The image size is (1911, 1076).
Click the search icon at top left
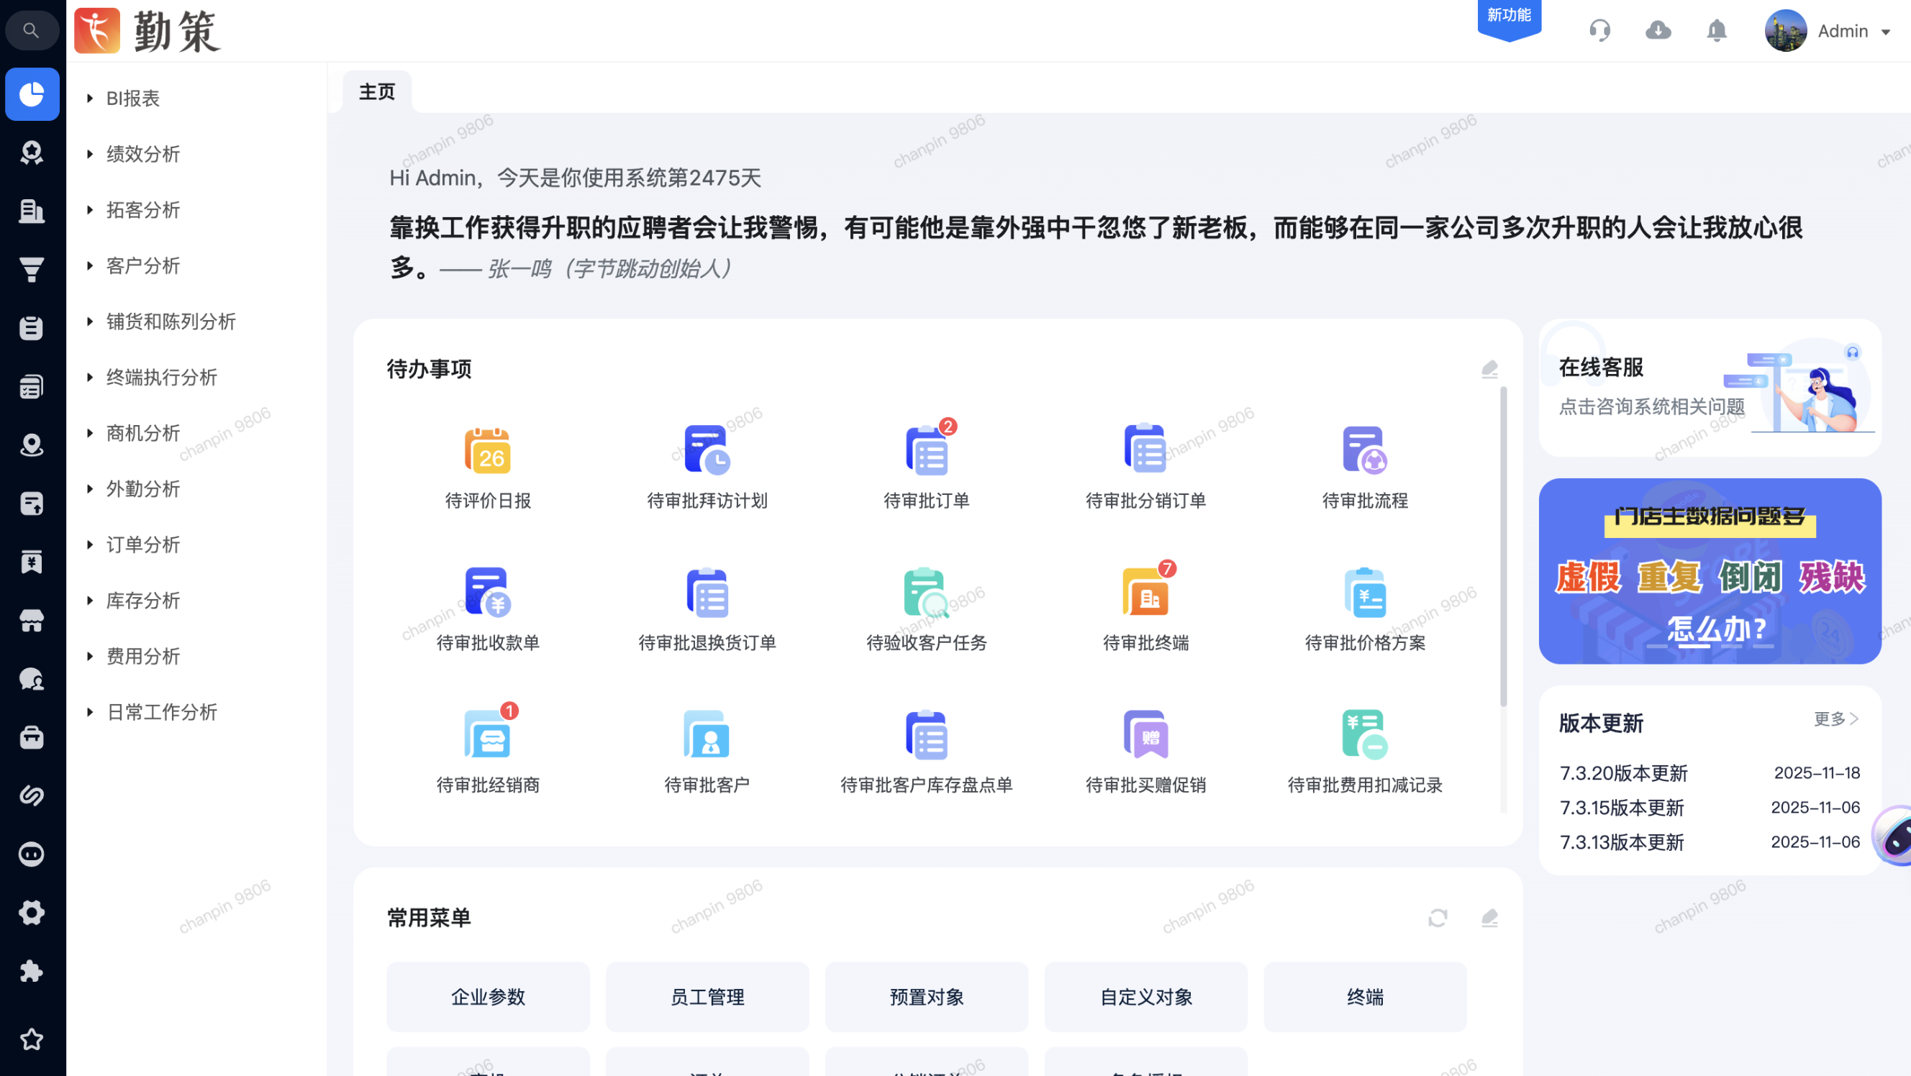pos(31,30)
